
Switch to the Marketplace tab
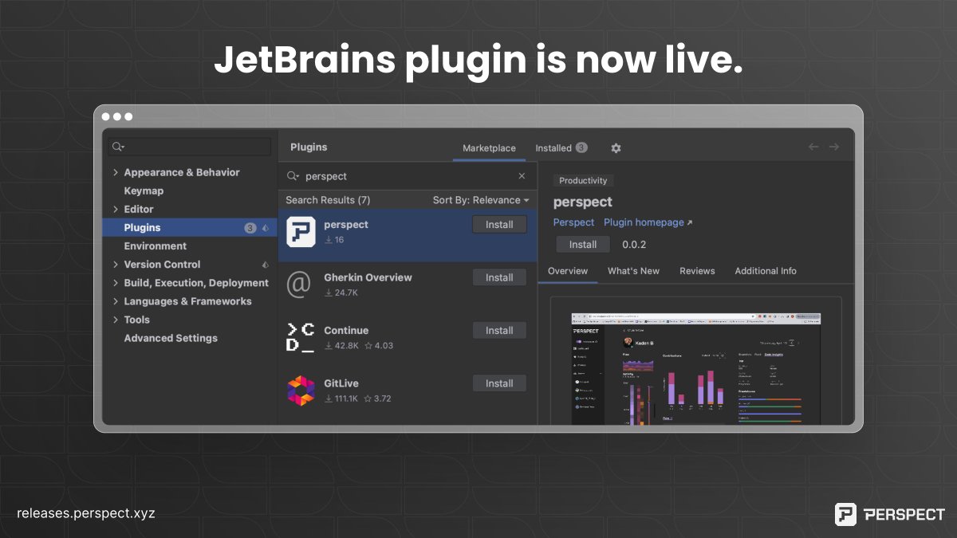coord(489,148)
